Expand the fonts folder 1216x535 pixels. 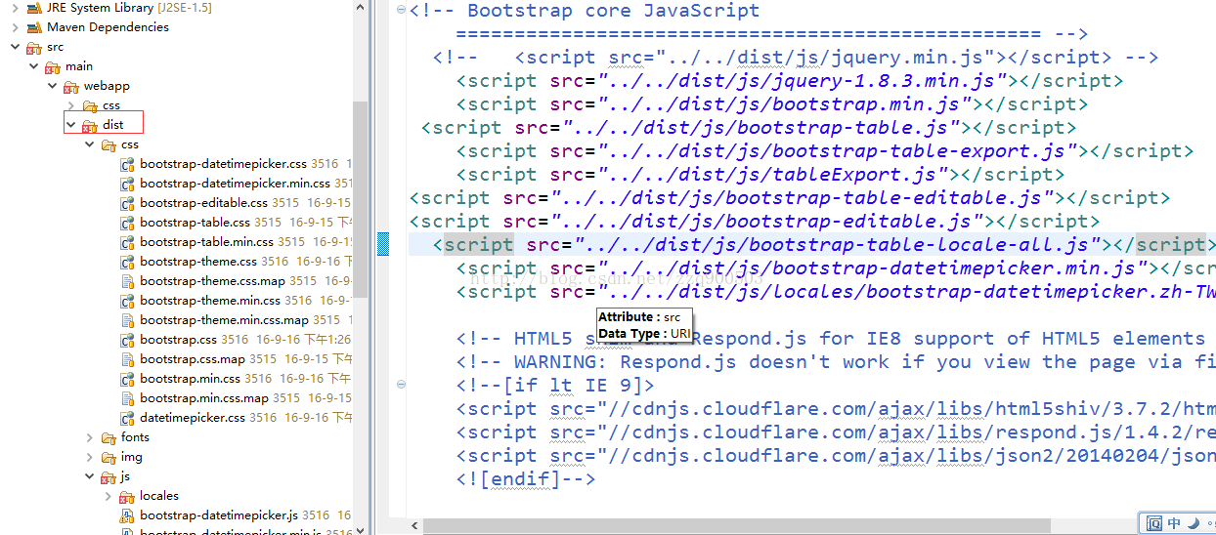(90, 437)
